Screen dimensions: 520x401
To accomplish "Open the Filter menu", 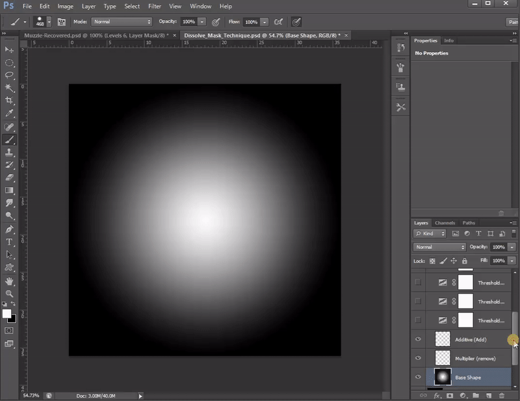I will (x=154, y=6).
